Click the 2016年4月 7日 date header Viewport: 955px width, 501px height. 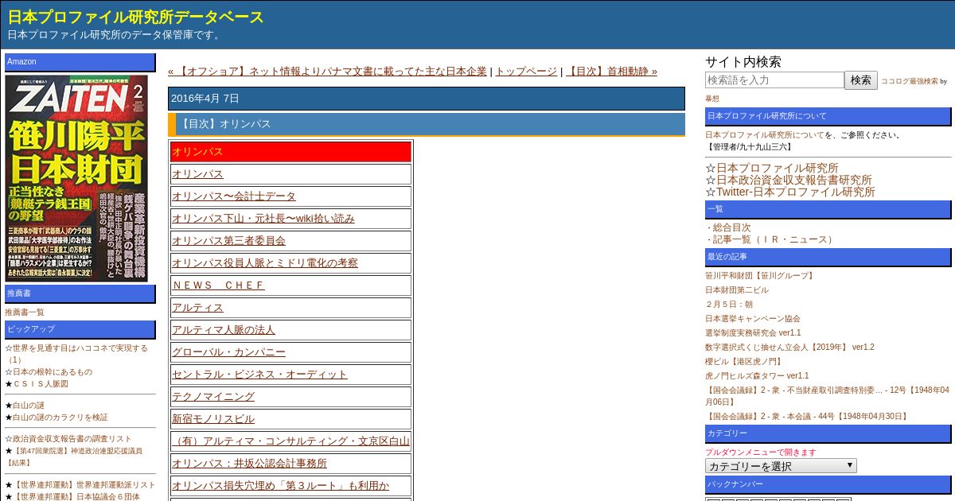pos(427,99)
